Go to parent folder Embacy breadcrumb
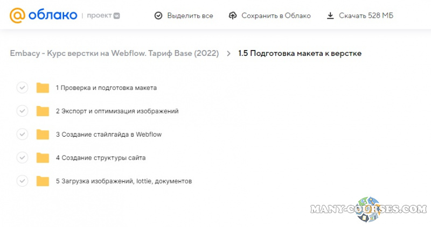Screen dimensions: 431x227 [114, 53]
